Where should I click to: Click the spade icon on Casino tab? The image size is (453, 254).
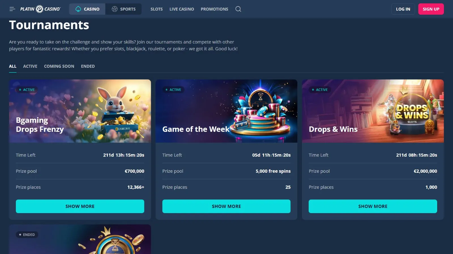tap(78, 9)
